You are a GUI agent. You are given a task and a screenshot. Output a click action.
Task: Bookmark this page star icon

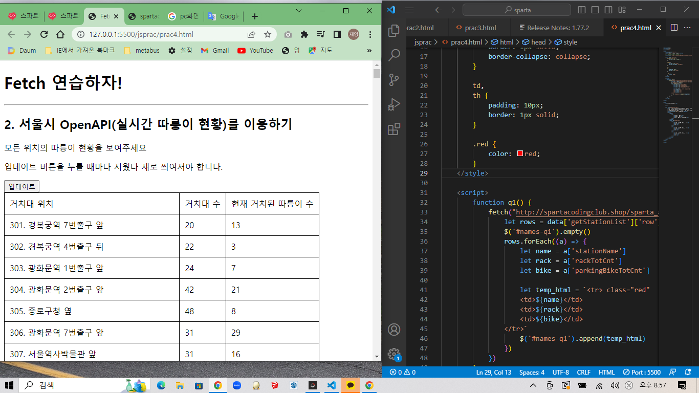point(267,34)
